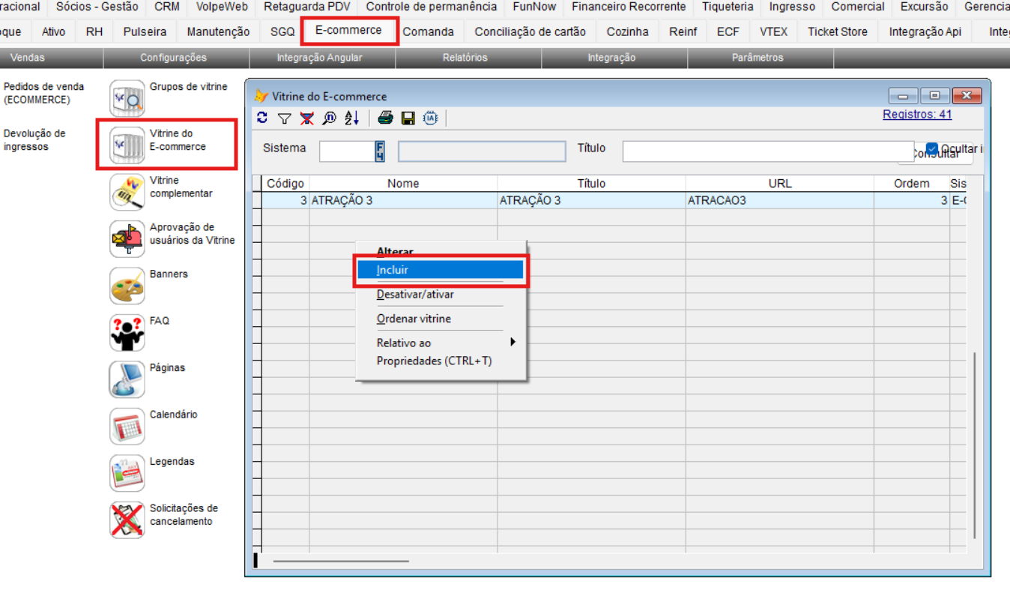1010x593 pixels.
Task: Click the Título input field
Action: [768, 151]
